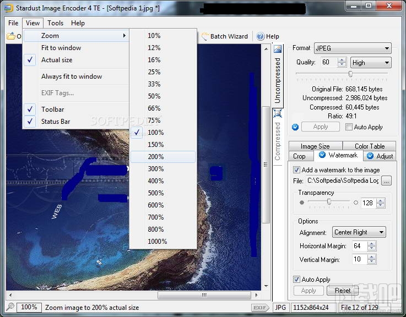Select 10% zoom level
Viewport: 406px width, 317px height.
coord(163,36)
